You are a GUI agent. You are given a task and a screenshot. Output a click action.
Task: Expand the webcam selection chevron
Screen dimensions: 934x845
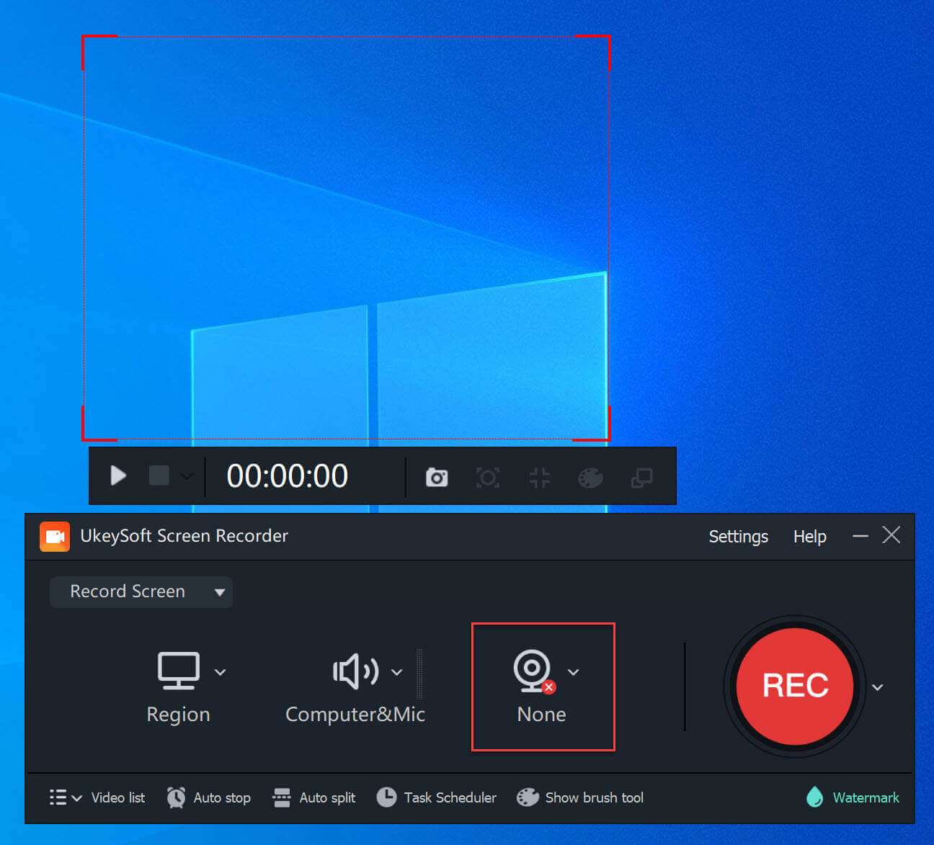point(573,672)
